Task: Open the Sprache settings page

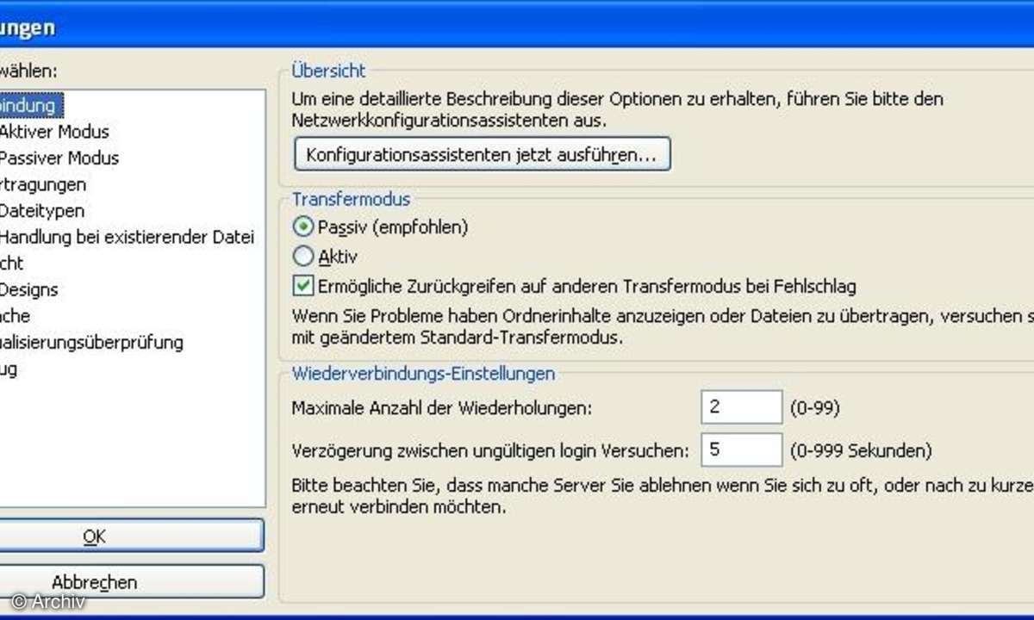Action: tap(16, 316)
